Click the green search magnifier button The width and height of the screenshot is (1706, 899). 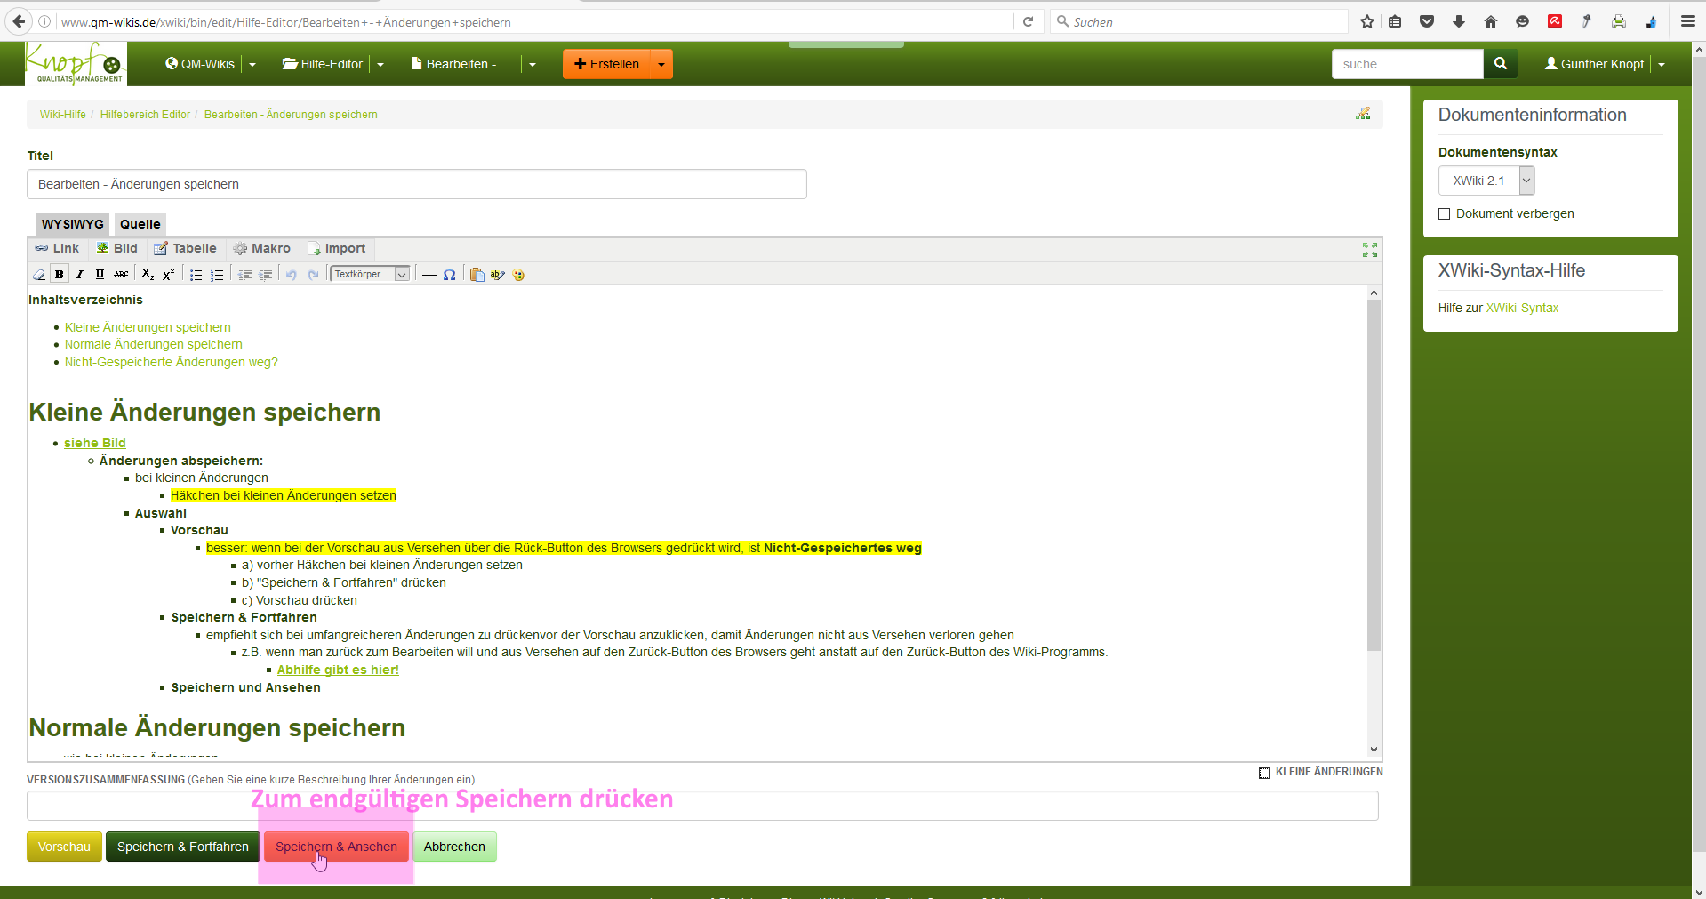pyautogui.click(x=1500, y=64)
